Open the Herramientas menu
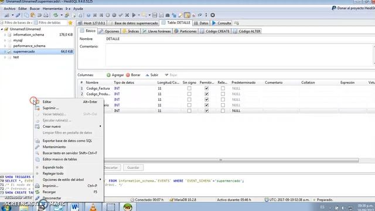 tap(53, 9)
